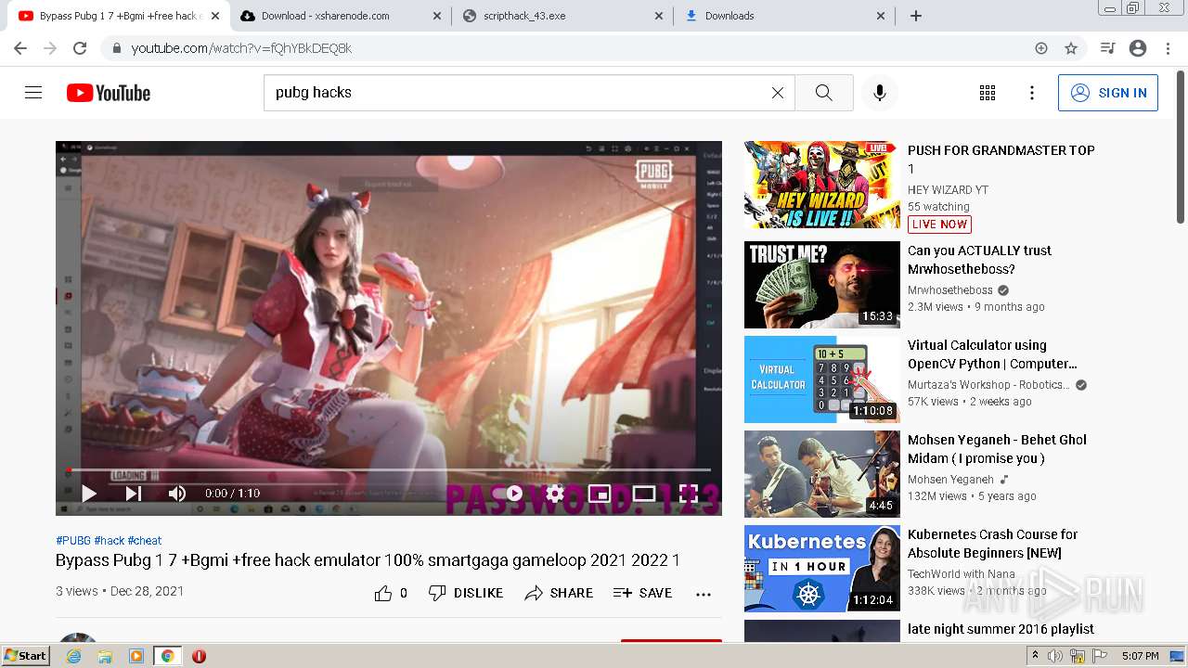Search with your voice microphone icon
This screenshot has height=668, width=1188.
click(x=880, y=93)
